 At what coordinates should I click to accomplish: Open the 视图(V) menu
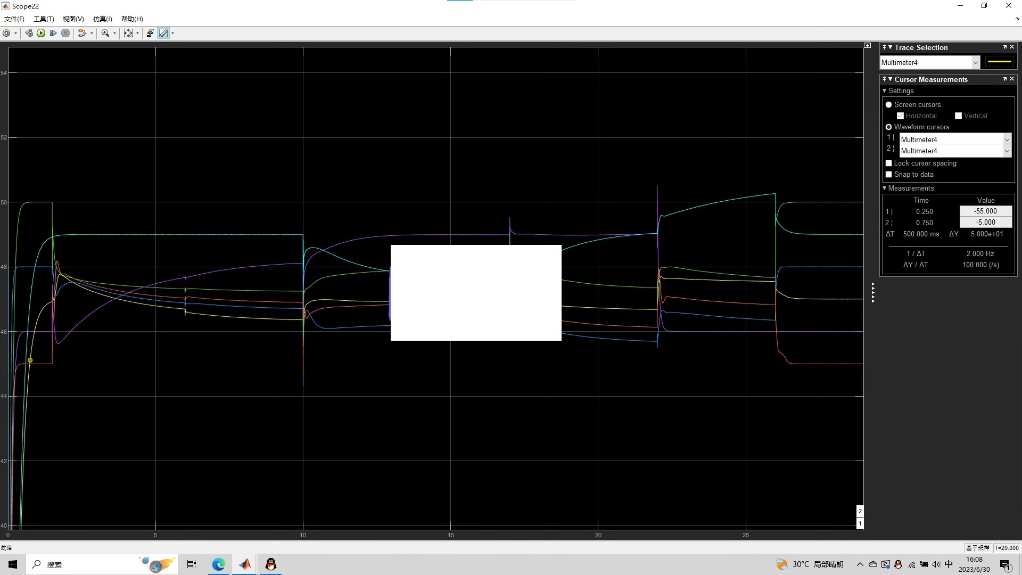click(x=73, y=19)
